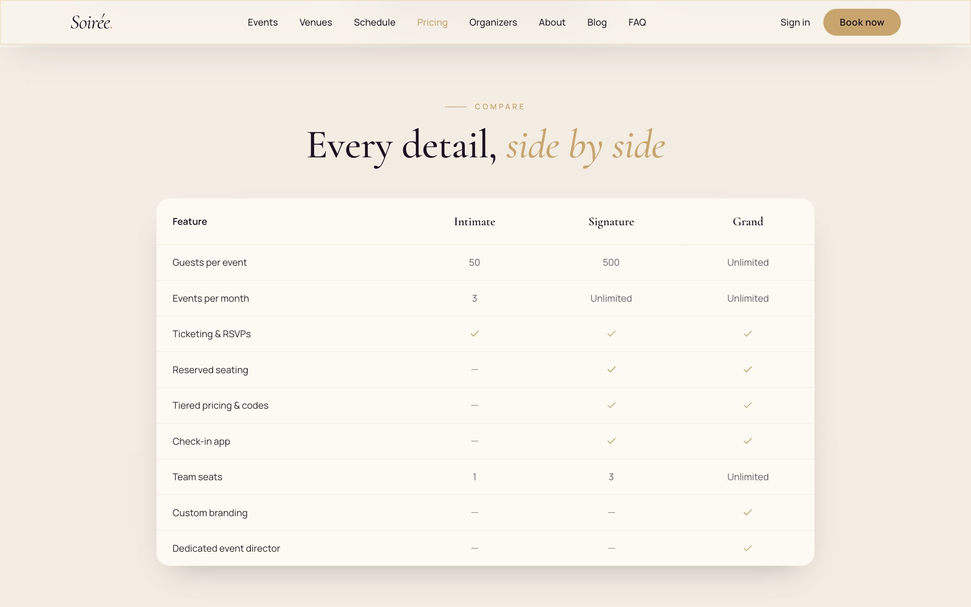Click the Check-in app checkmark under Signature
The height and width of the screenshot is (607, 971).
(x=611, y=441)
